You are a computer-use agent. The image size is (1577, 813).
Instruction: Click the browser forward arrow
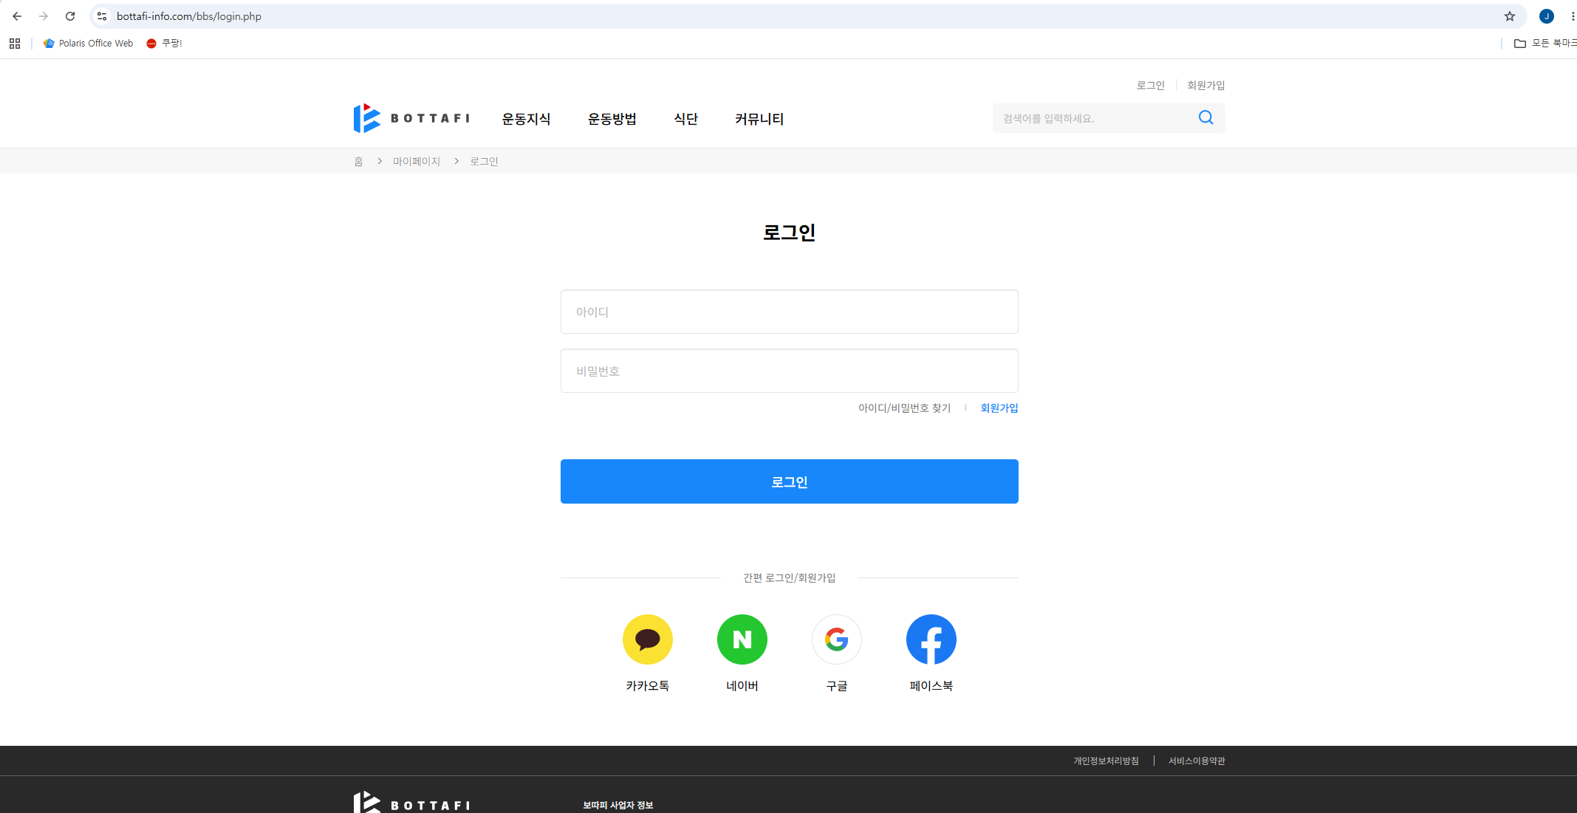pyautogui.click(x=44, y=16)
